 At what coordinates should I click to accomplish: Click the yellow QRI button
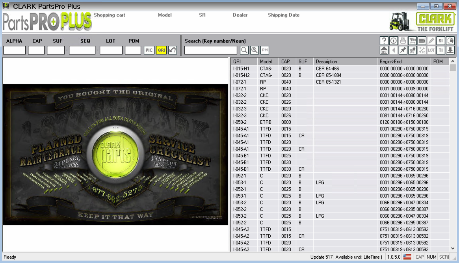[x=161, y=50]
